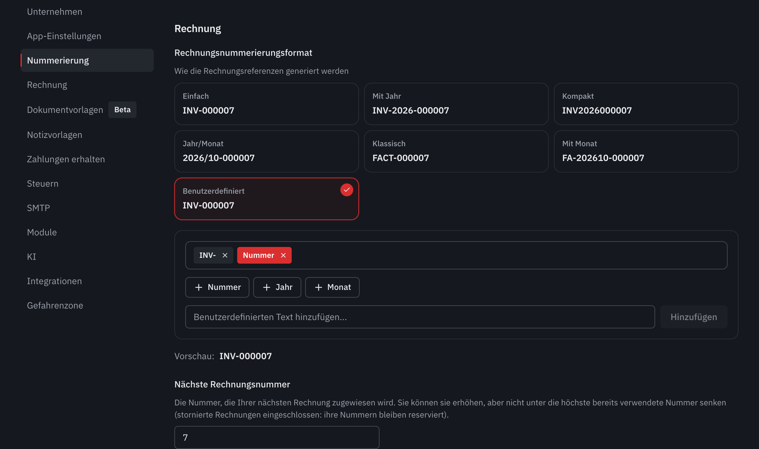Select the Benutzerdefiniert format card
The image size is (759, 449).
click(x=267, y=199)
